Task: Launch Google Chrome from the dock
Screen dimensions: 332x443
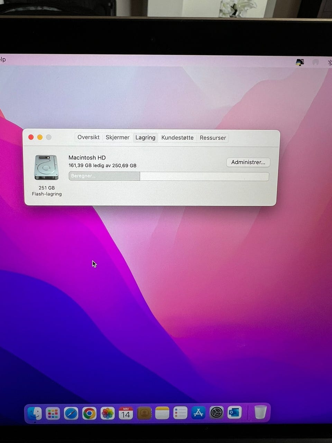Action: click(89, 413)
